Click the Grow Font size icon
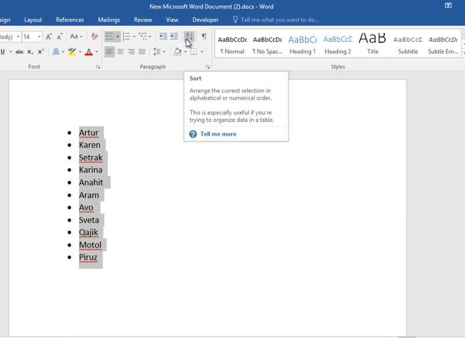This screenshot has width=465, height=338. [49, 37]
